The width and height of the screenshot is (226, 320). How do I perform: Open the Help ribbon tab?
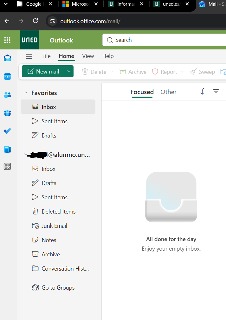coord(108,56)
